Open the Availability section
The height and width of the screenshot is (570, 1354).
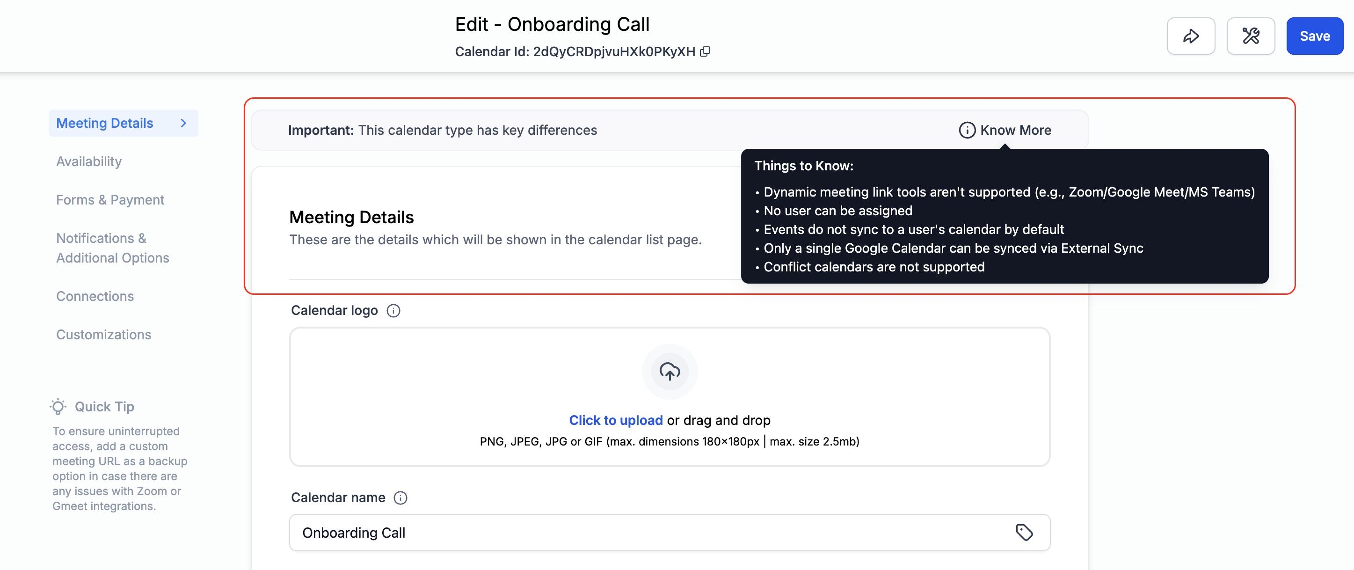pyautogui.click(x=89, y=161)
